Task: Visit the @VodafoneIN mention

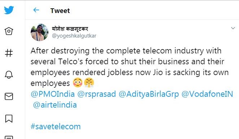Action: (207, 94)
